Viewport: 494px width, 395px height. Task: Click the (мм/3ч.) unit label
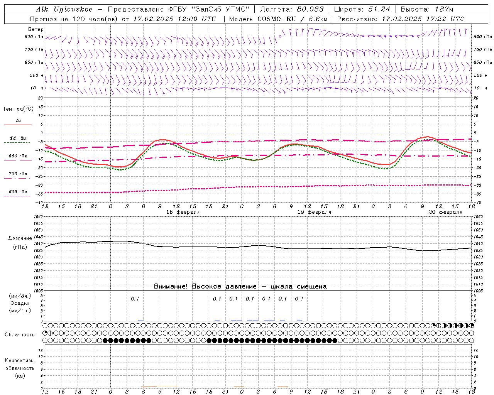coord(20,296)
